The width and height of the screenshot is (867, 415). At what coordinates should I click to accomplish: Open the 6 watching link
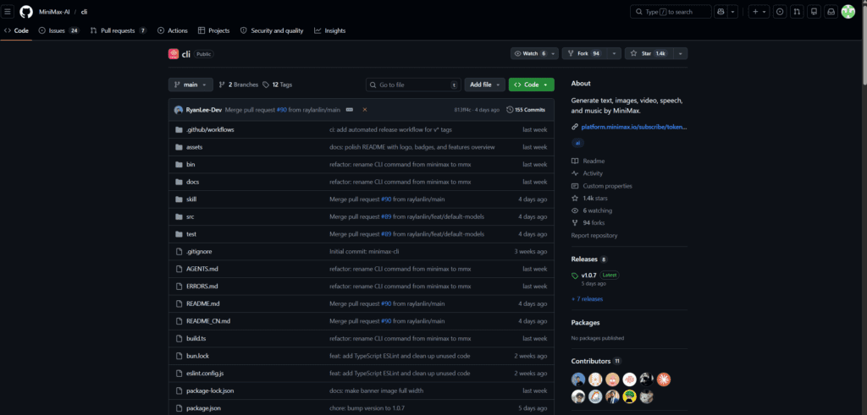pos(597,210)
